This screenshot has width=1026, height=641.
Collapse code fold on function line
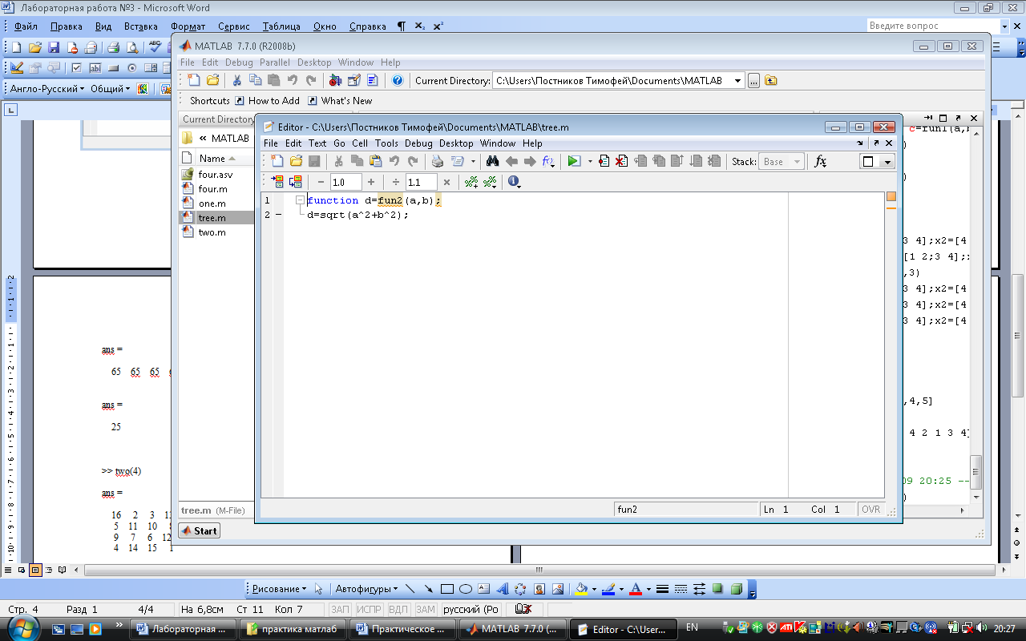(x=300, y=200)
